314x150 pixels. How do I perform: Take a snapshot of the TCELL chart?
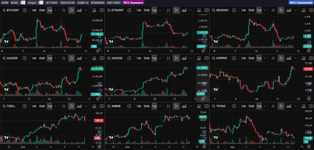tap(102, 106)
